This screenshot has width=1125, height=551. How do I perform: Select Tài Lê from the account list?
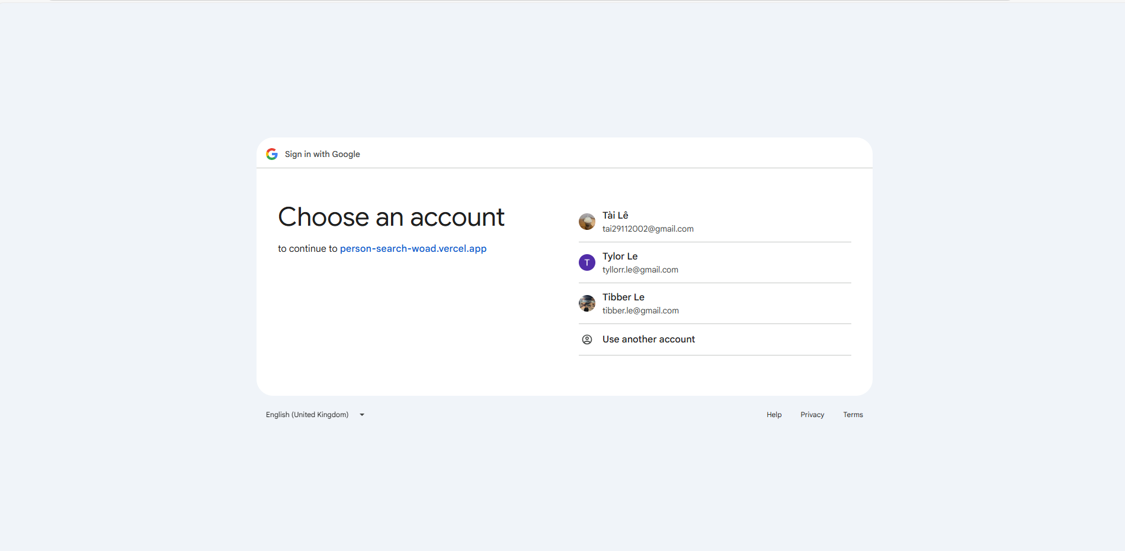coord(615,215)
